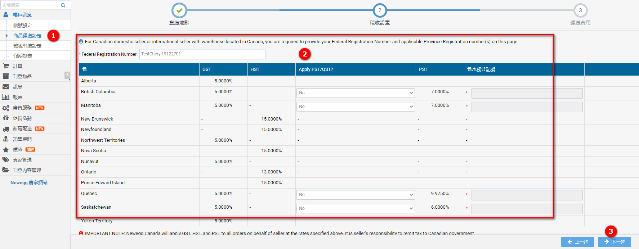Click the PST column header
Viewport: 639px width, 249px height.
click(440, 69)
